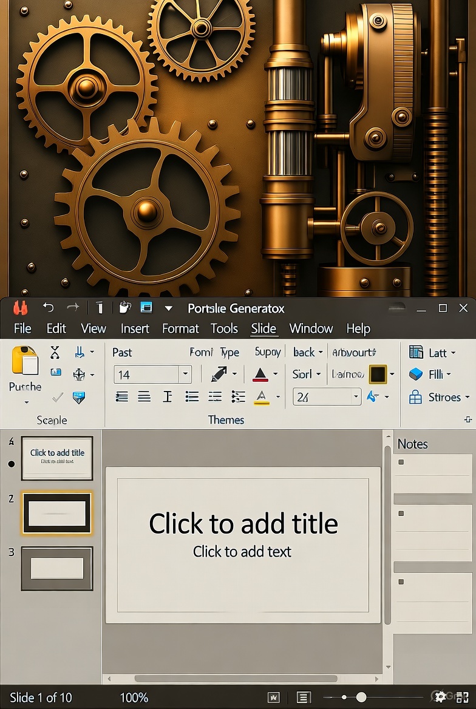Click the blue Filli shape icon
The height and width of the screenshot is (709, 476).
pos(416,375)
